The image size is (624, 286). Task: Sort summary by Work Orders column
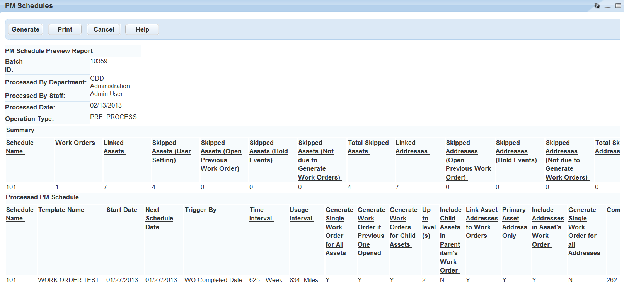point(75,143)
